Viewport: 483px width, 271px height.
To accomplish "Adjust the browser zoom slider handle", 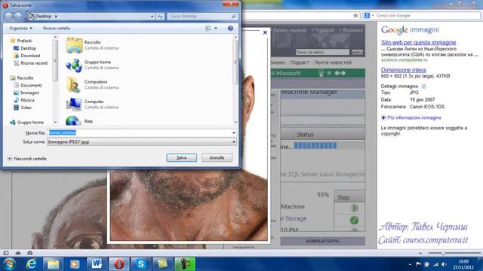I will 443,253.
